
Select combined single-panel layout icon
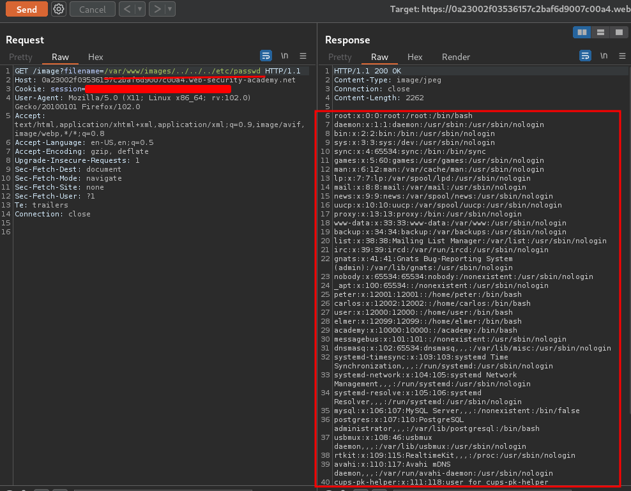619,32
